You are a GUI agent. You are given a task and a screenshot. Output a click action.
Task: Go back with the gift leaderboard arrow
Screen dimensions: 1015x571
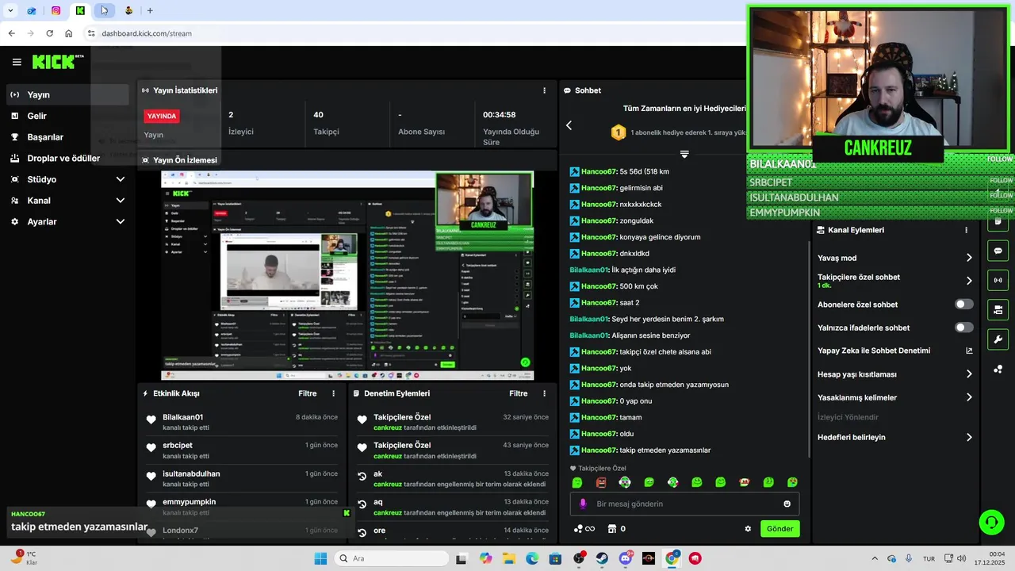coord(569,125)
